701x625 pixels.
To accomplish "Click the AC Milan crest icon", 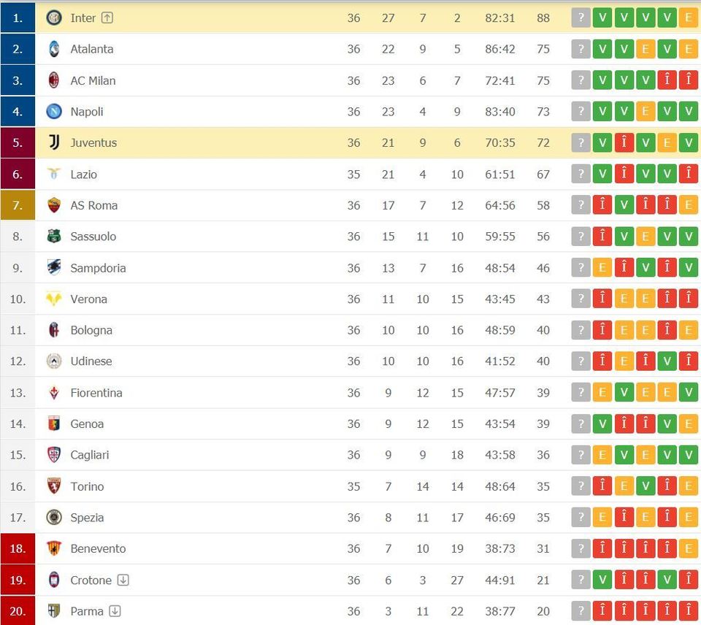I will [54, 80].
